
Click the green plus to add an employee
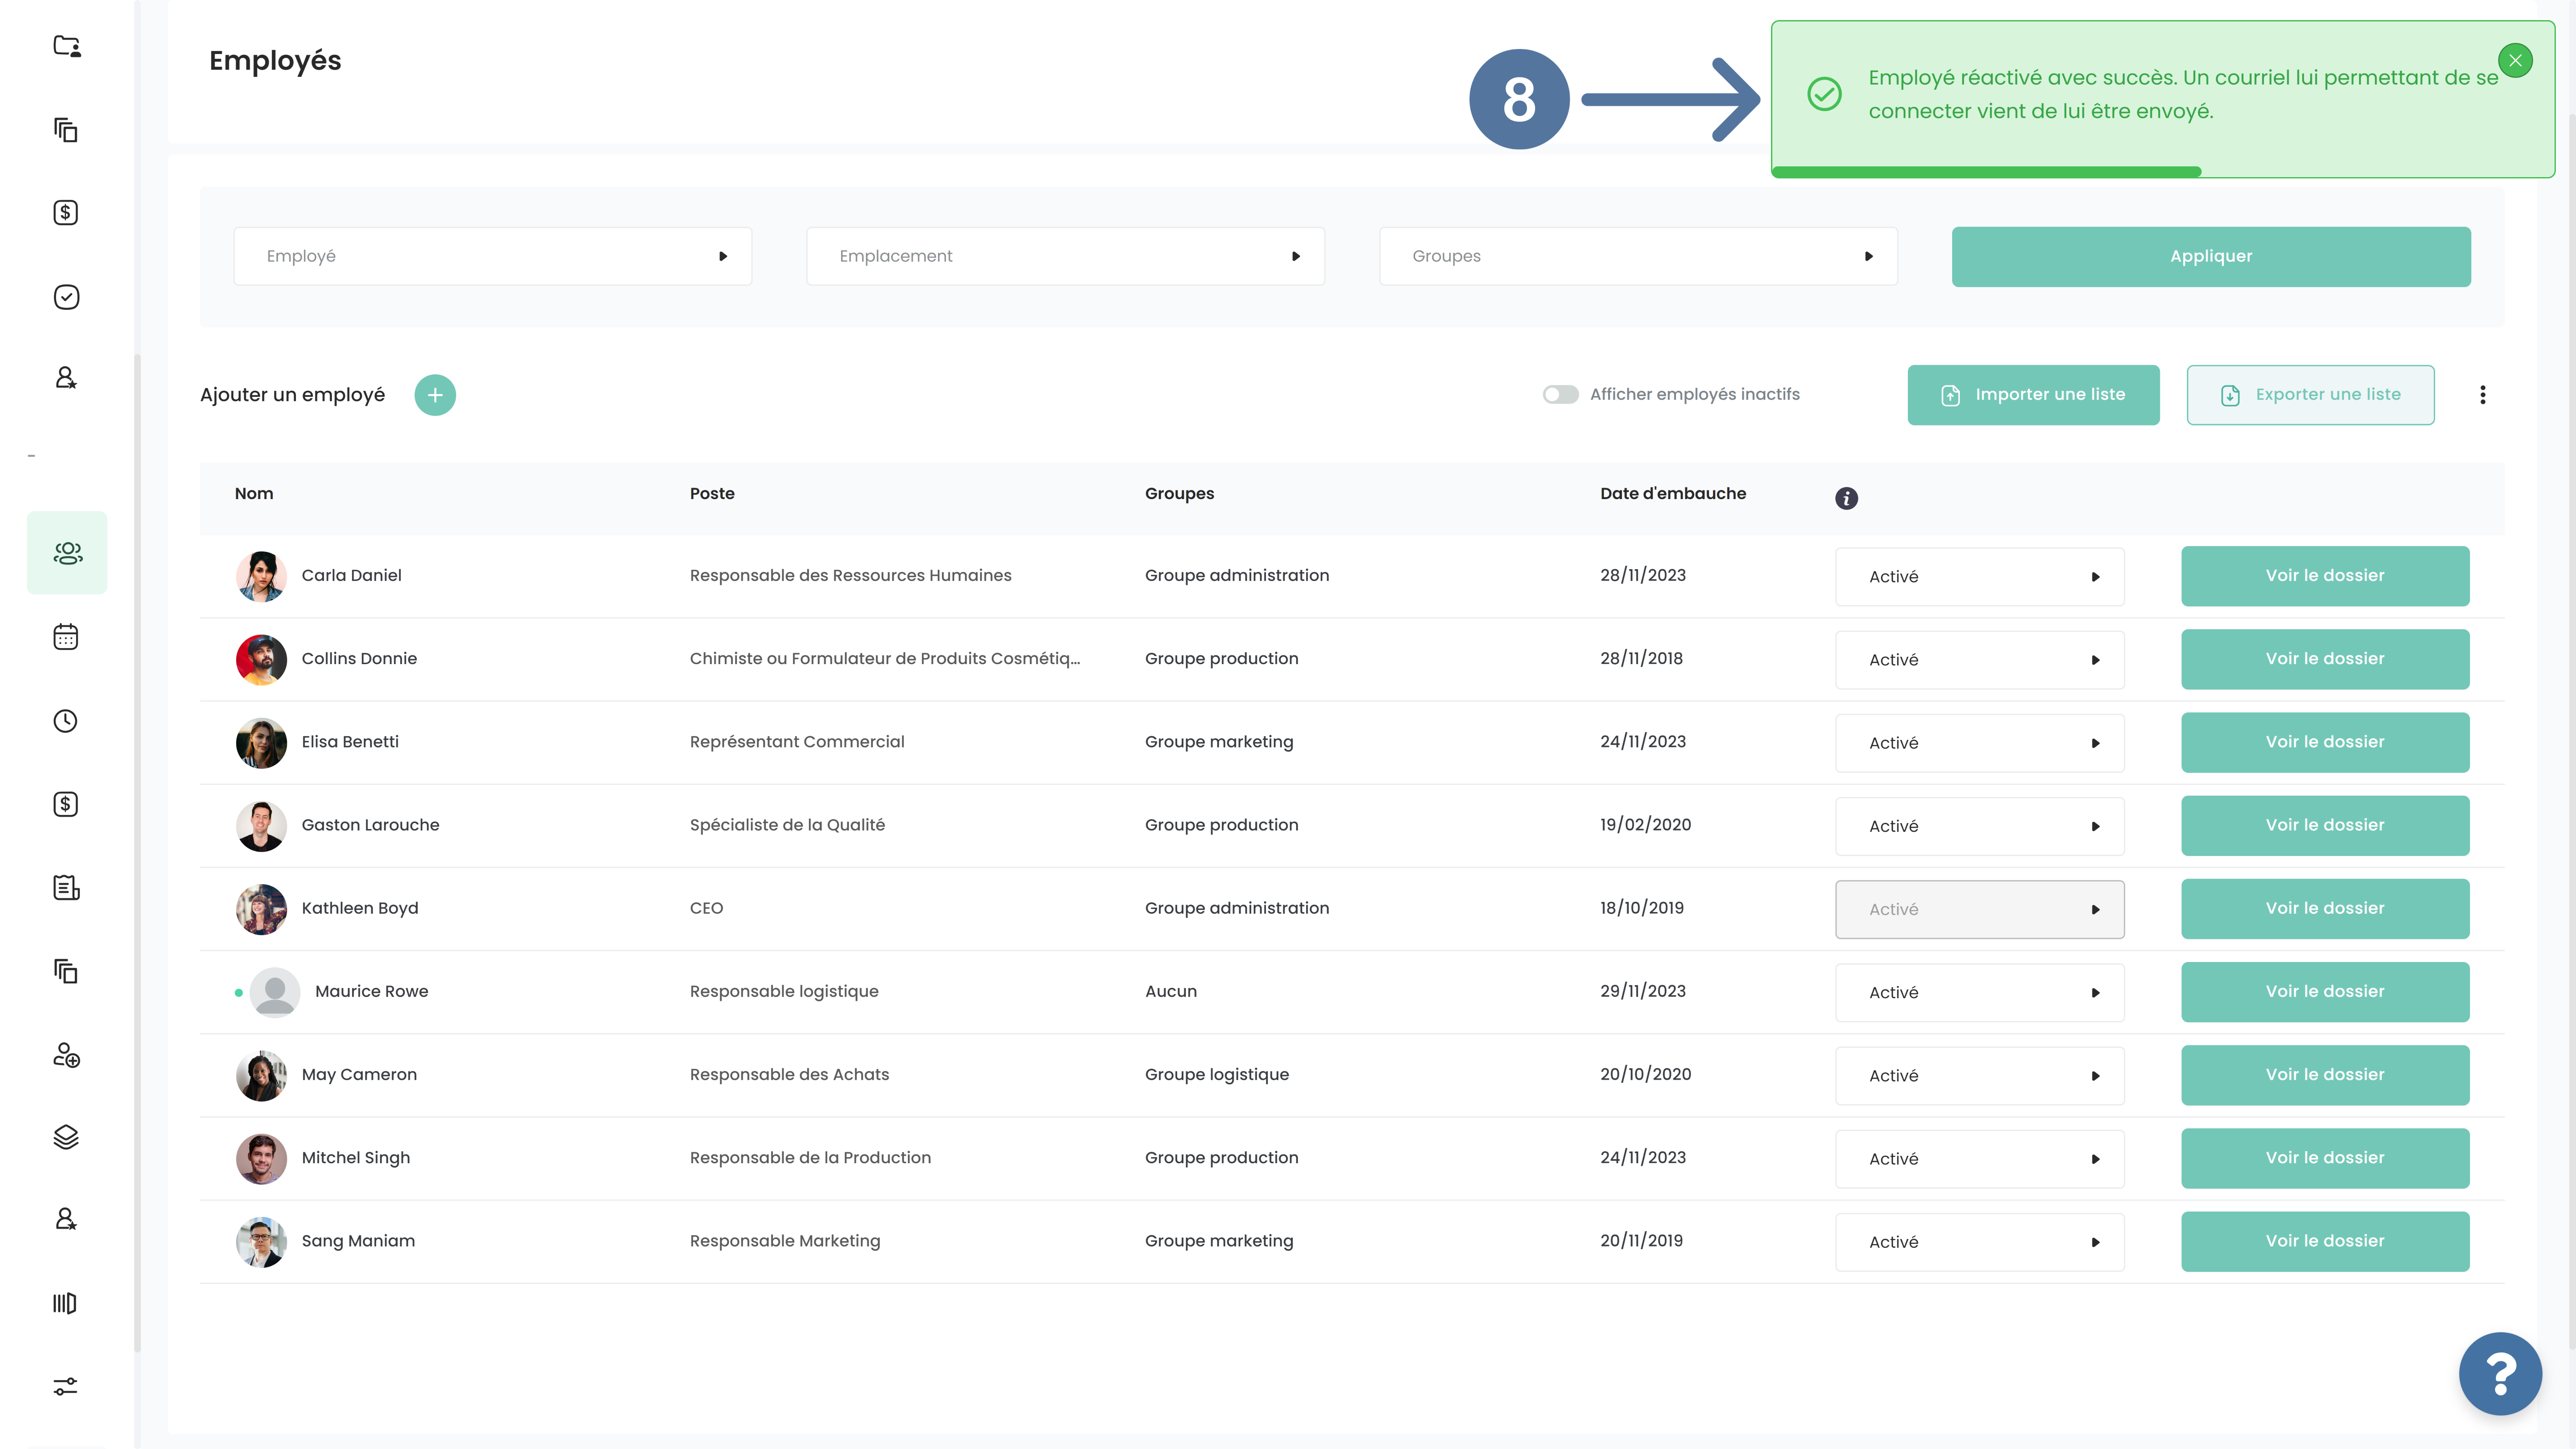pyautogui.click(x=435, y=395)
